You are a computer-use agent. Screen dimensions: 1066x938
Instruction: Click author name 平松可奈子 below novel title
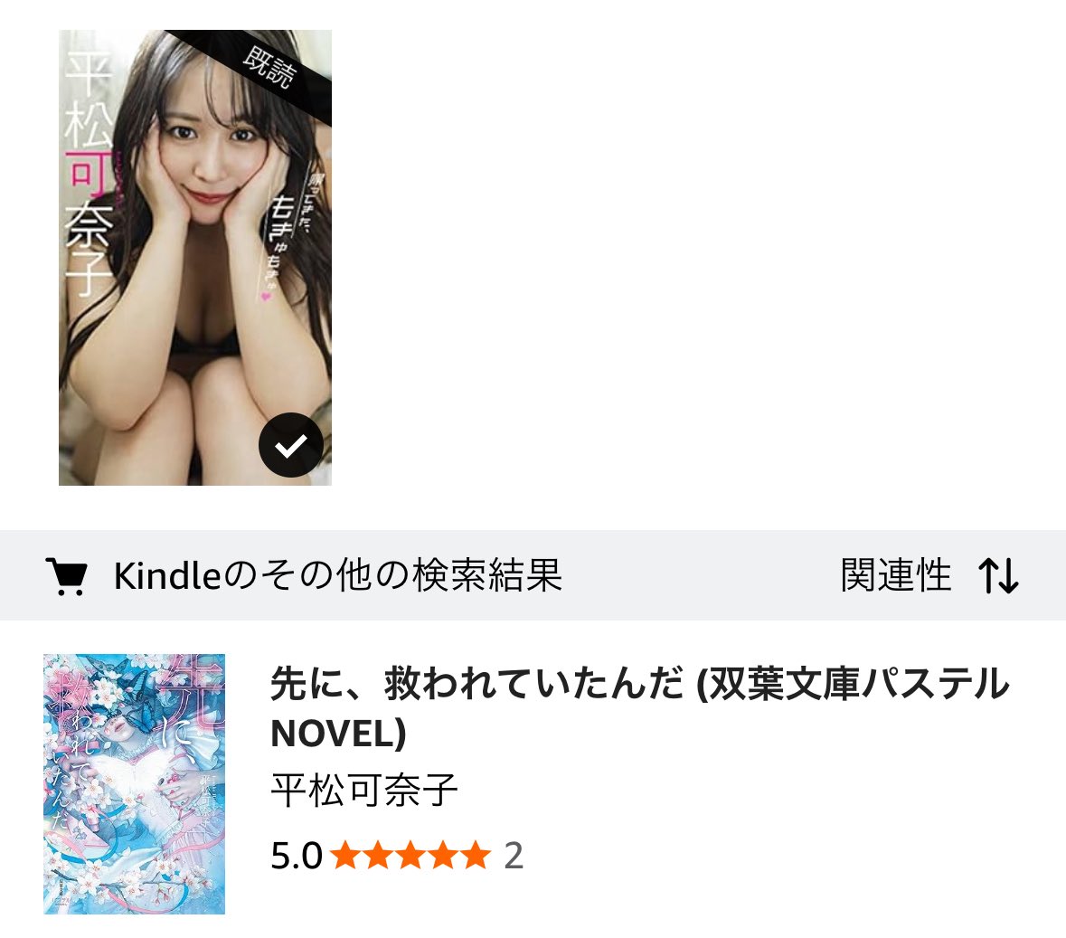363,791
